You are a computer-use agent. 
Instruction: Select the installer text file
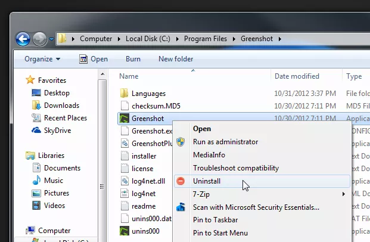click(144, 156)
